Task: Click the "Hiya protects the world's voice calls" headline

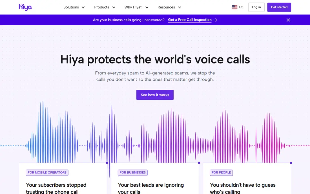Action: (155, 59)
